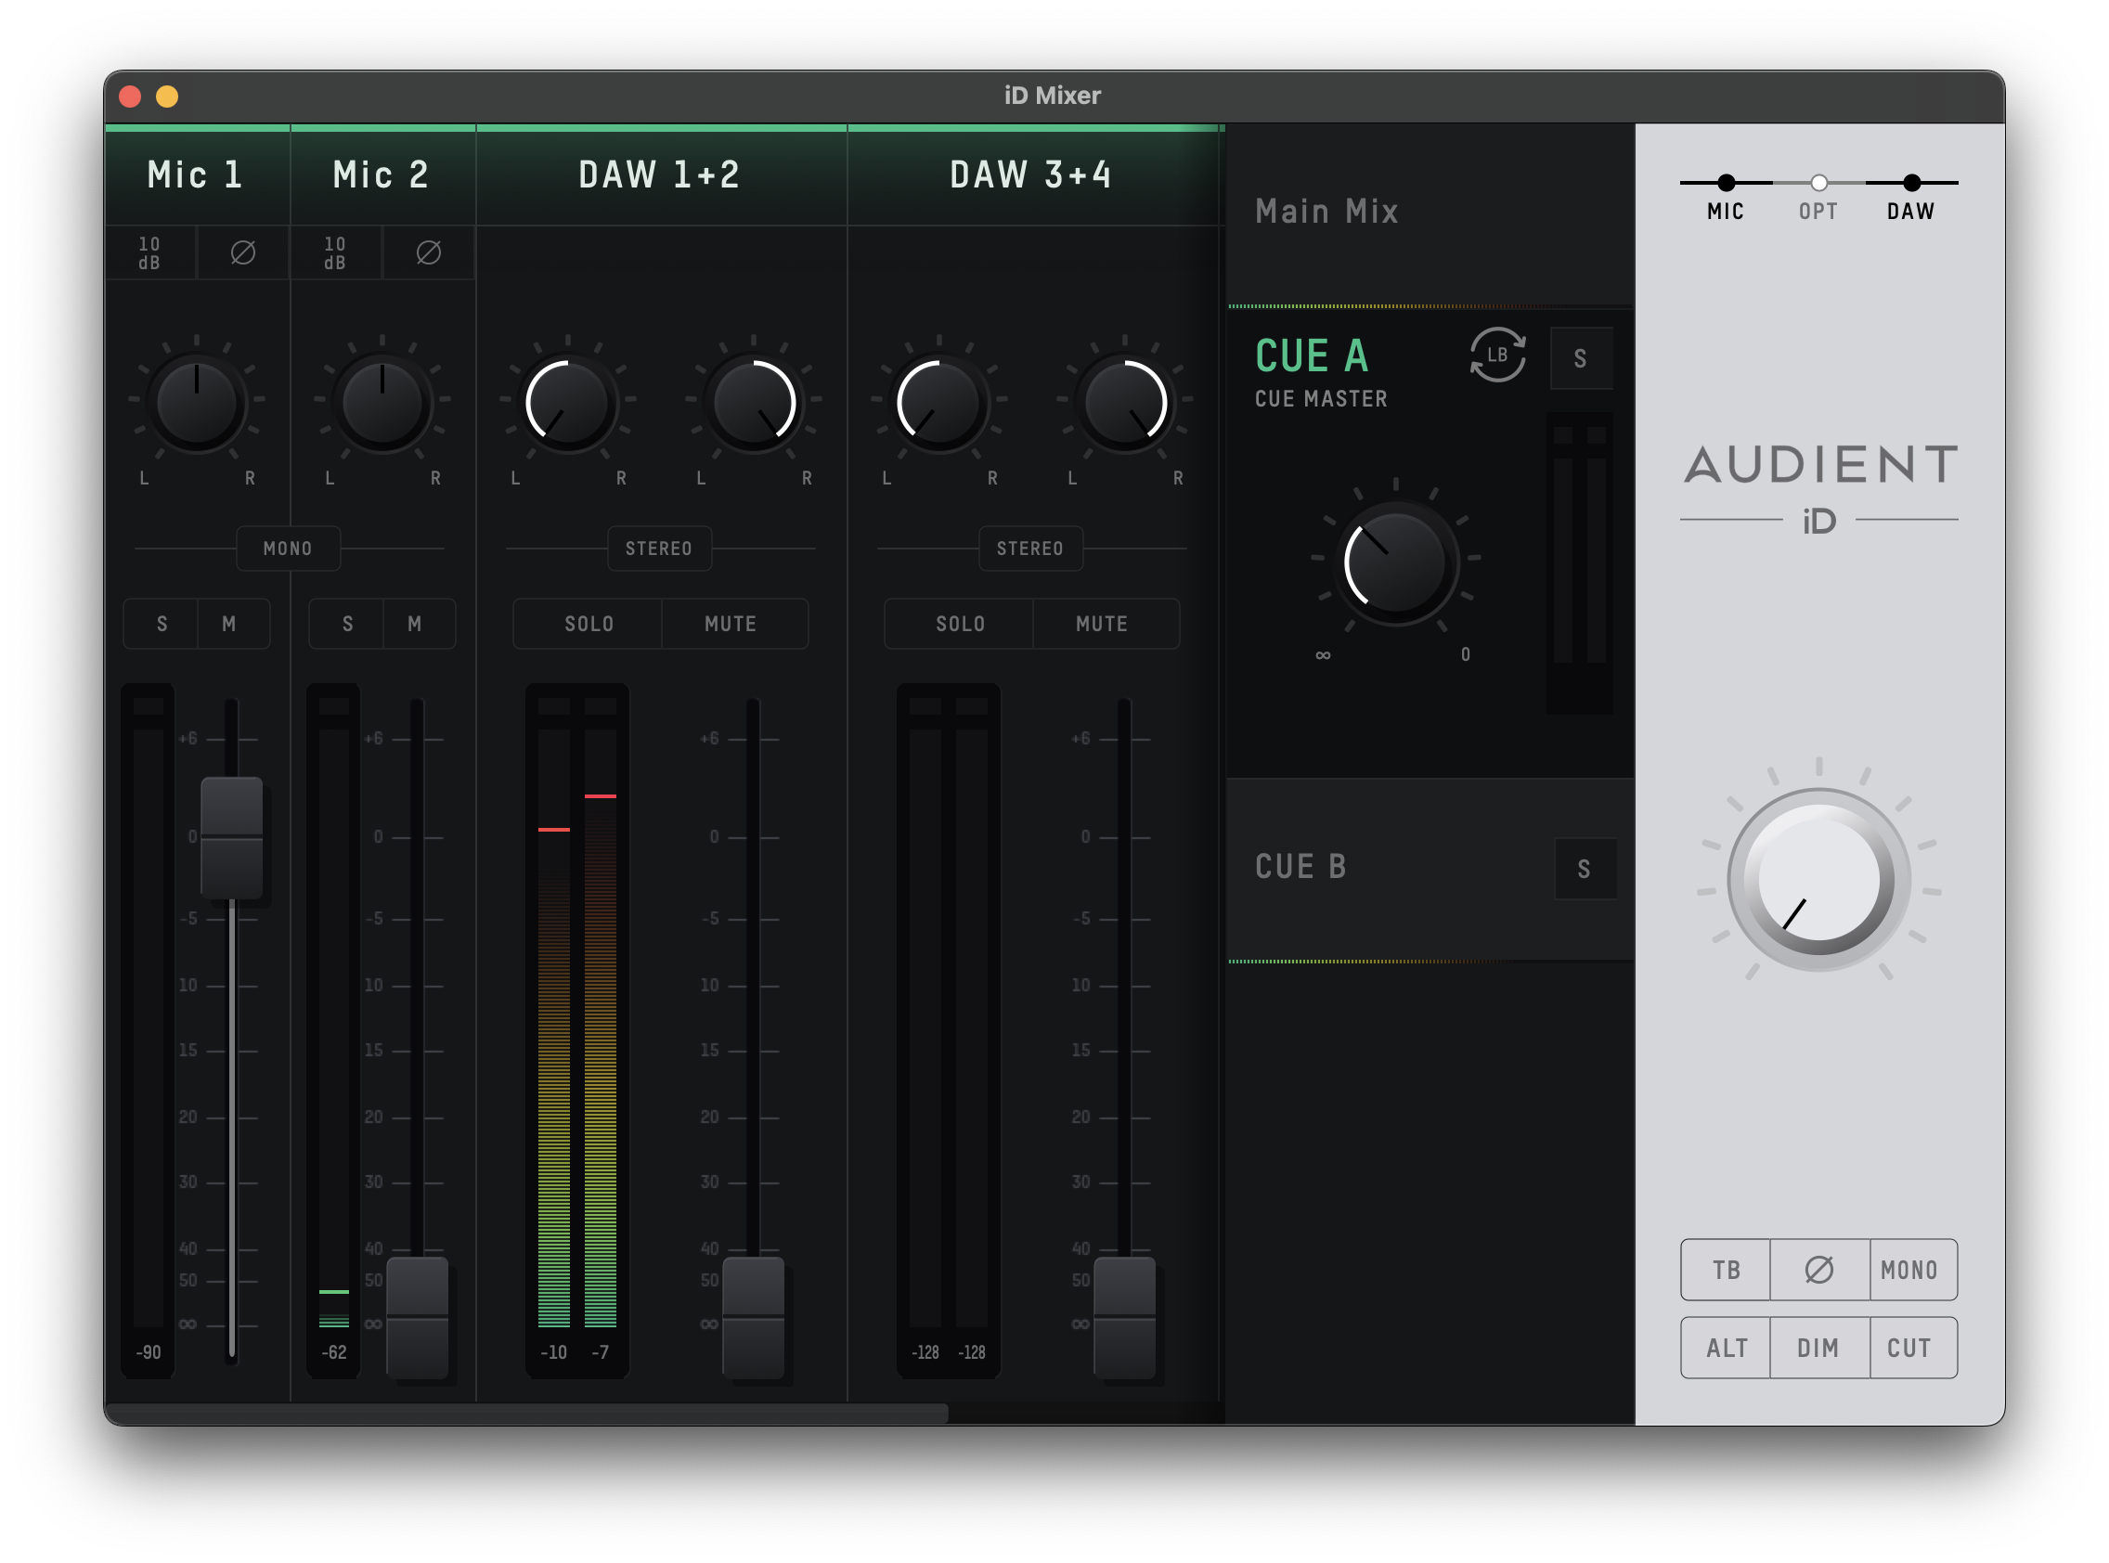The height and width of the screenshot is (1563, 2109).
Task: Show OPT channels in mixer view
Action: click(1818, 197)
